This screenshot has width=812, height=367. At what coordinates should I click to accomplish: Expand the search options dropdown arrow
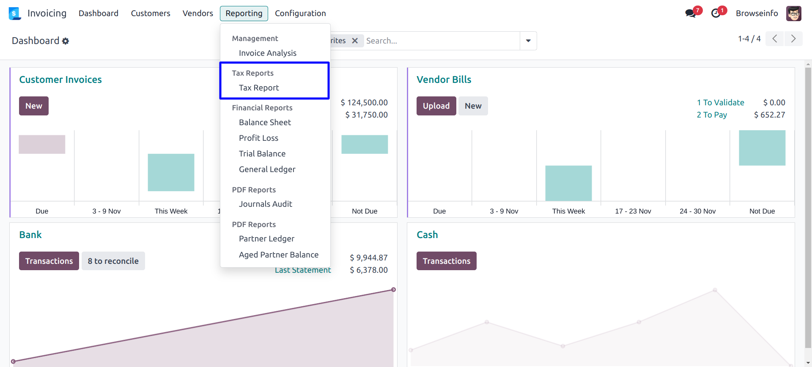pyautogui.click(x=528, y=41)
